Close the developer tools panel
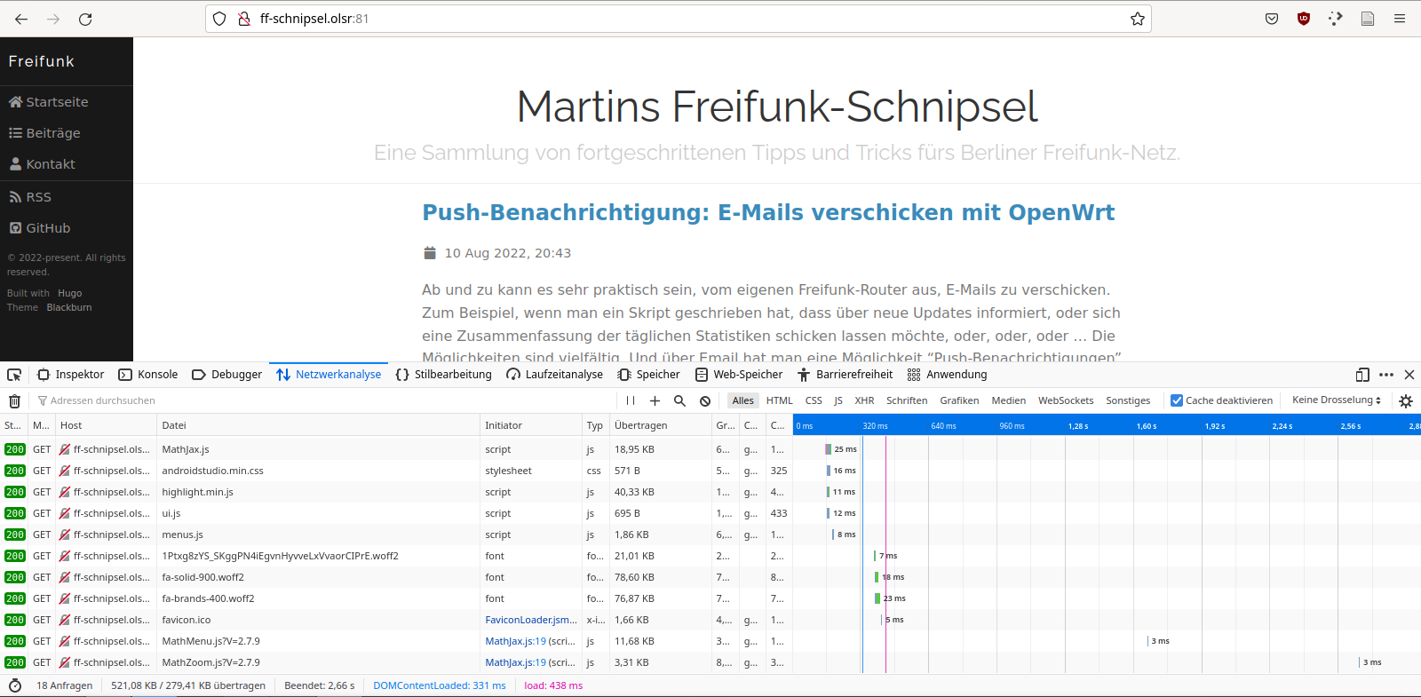Viewport: 1421px width, 697px height. [x=1409, y=375]
